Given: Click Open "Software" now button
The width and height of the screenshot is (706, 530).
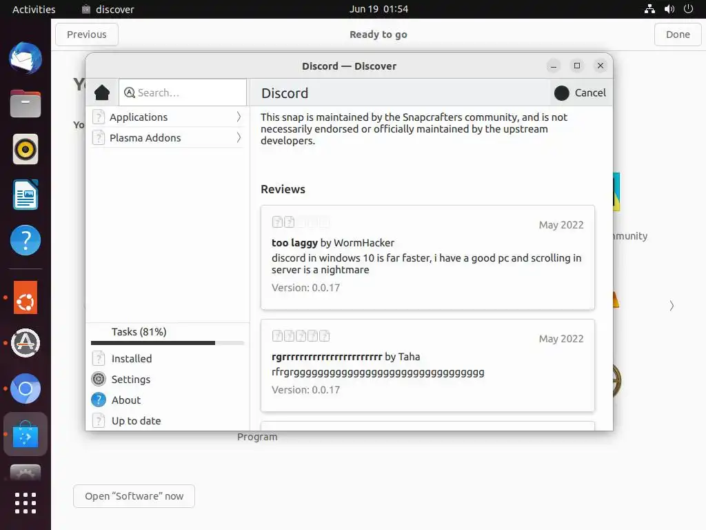Looking at the screenshot, I should tap(134, 496).
